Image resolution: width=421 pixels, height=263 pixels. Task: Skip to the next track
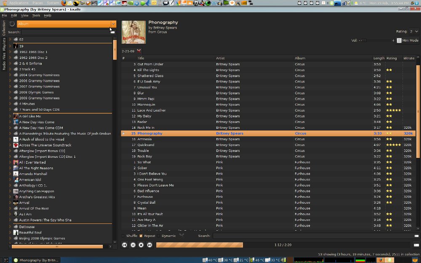pos(149,245)
